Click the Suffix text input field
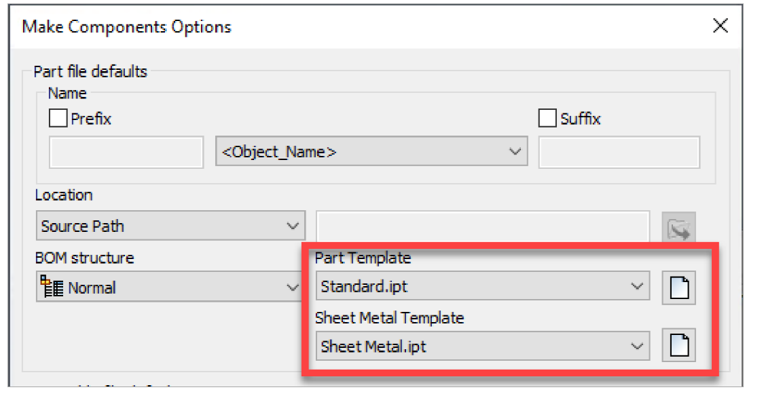 click(x=619, y=153)
